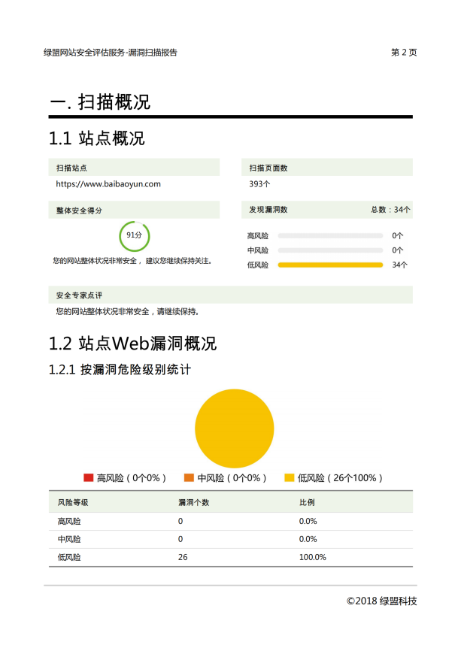
Task: Click the empty 中风险 progress bar
Action: (330, 250)
